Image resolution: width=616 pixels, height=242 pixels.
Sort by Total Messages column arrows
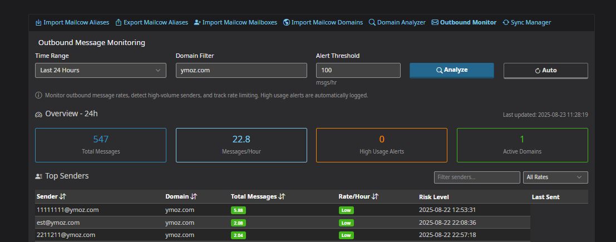[282, 196]
